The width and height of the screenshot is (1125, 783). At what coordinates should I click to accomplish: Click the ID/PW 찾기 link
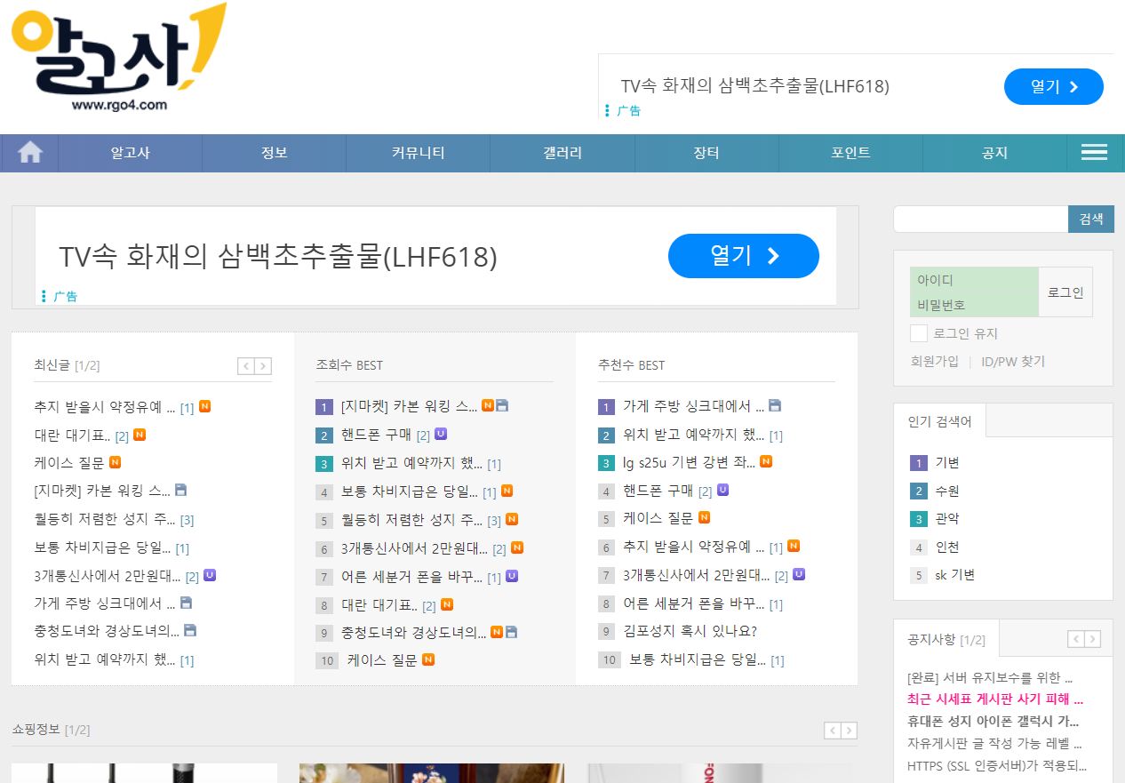[x=1013, y=362]
